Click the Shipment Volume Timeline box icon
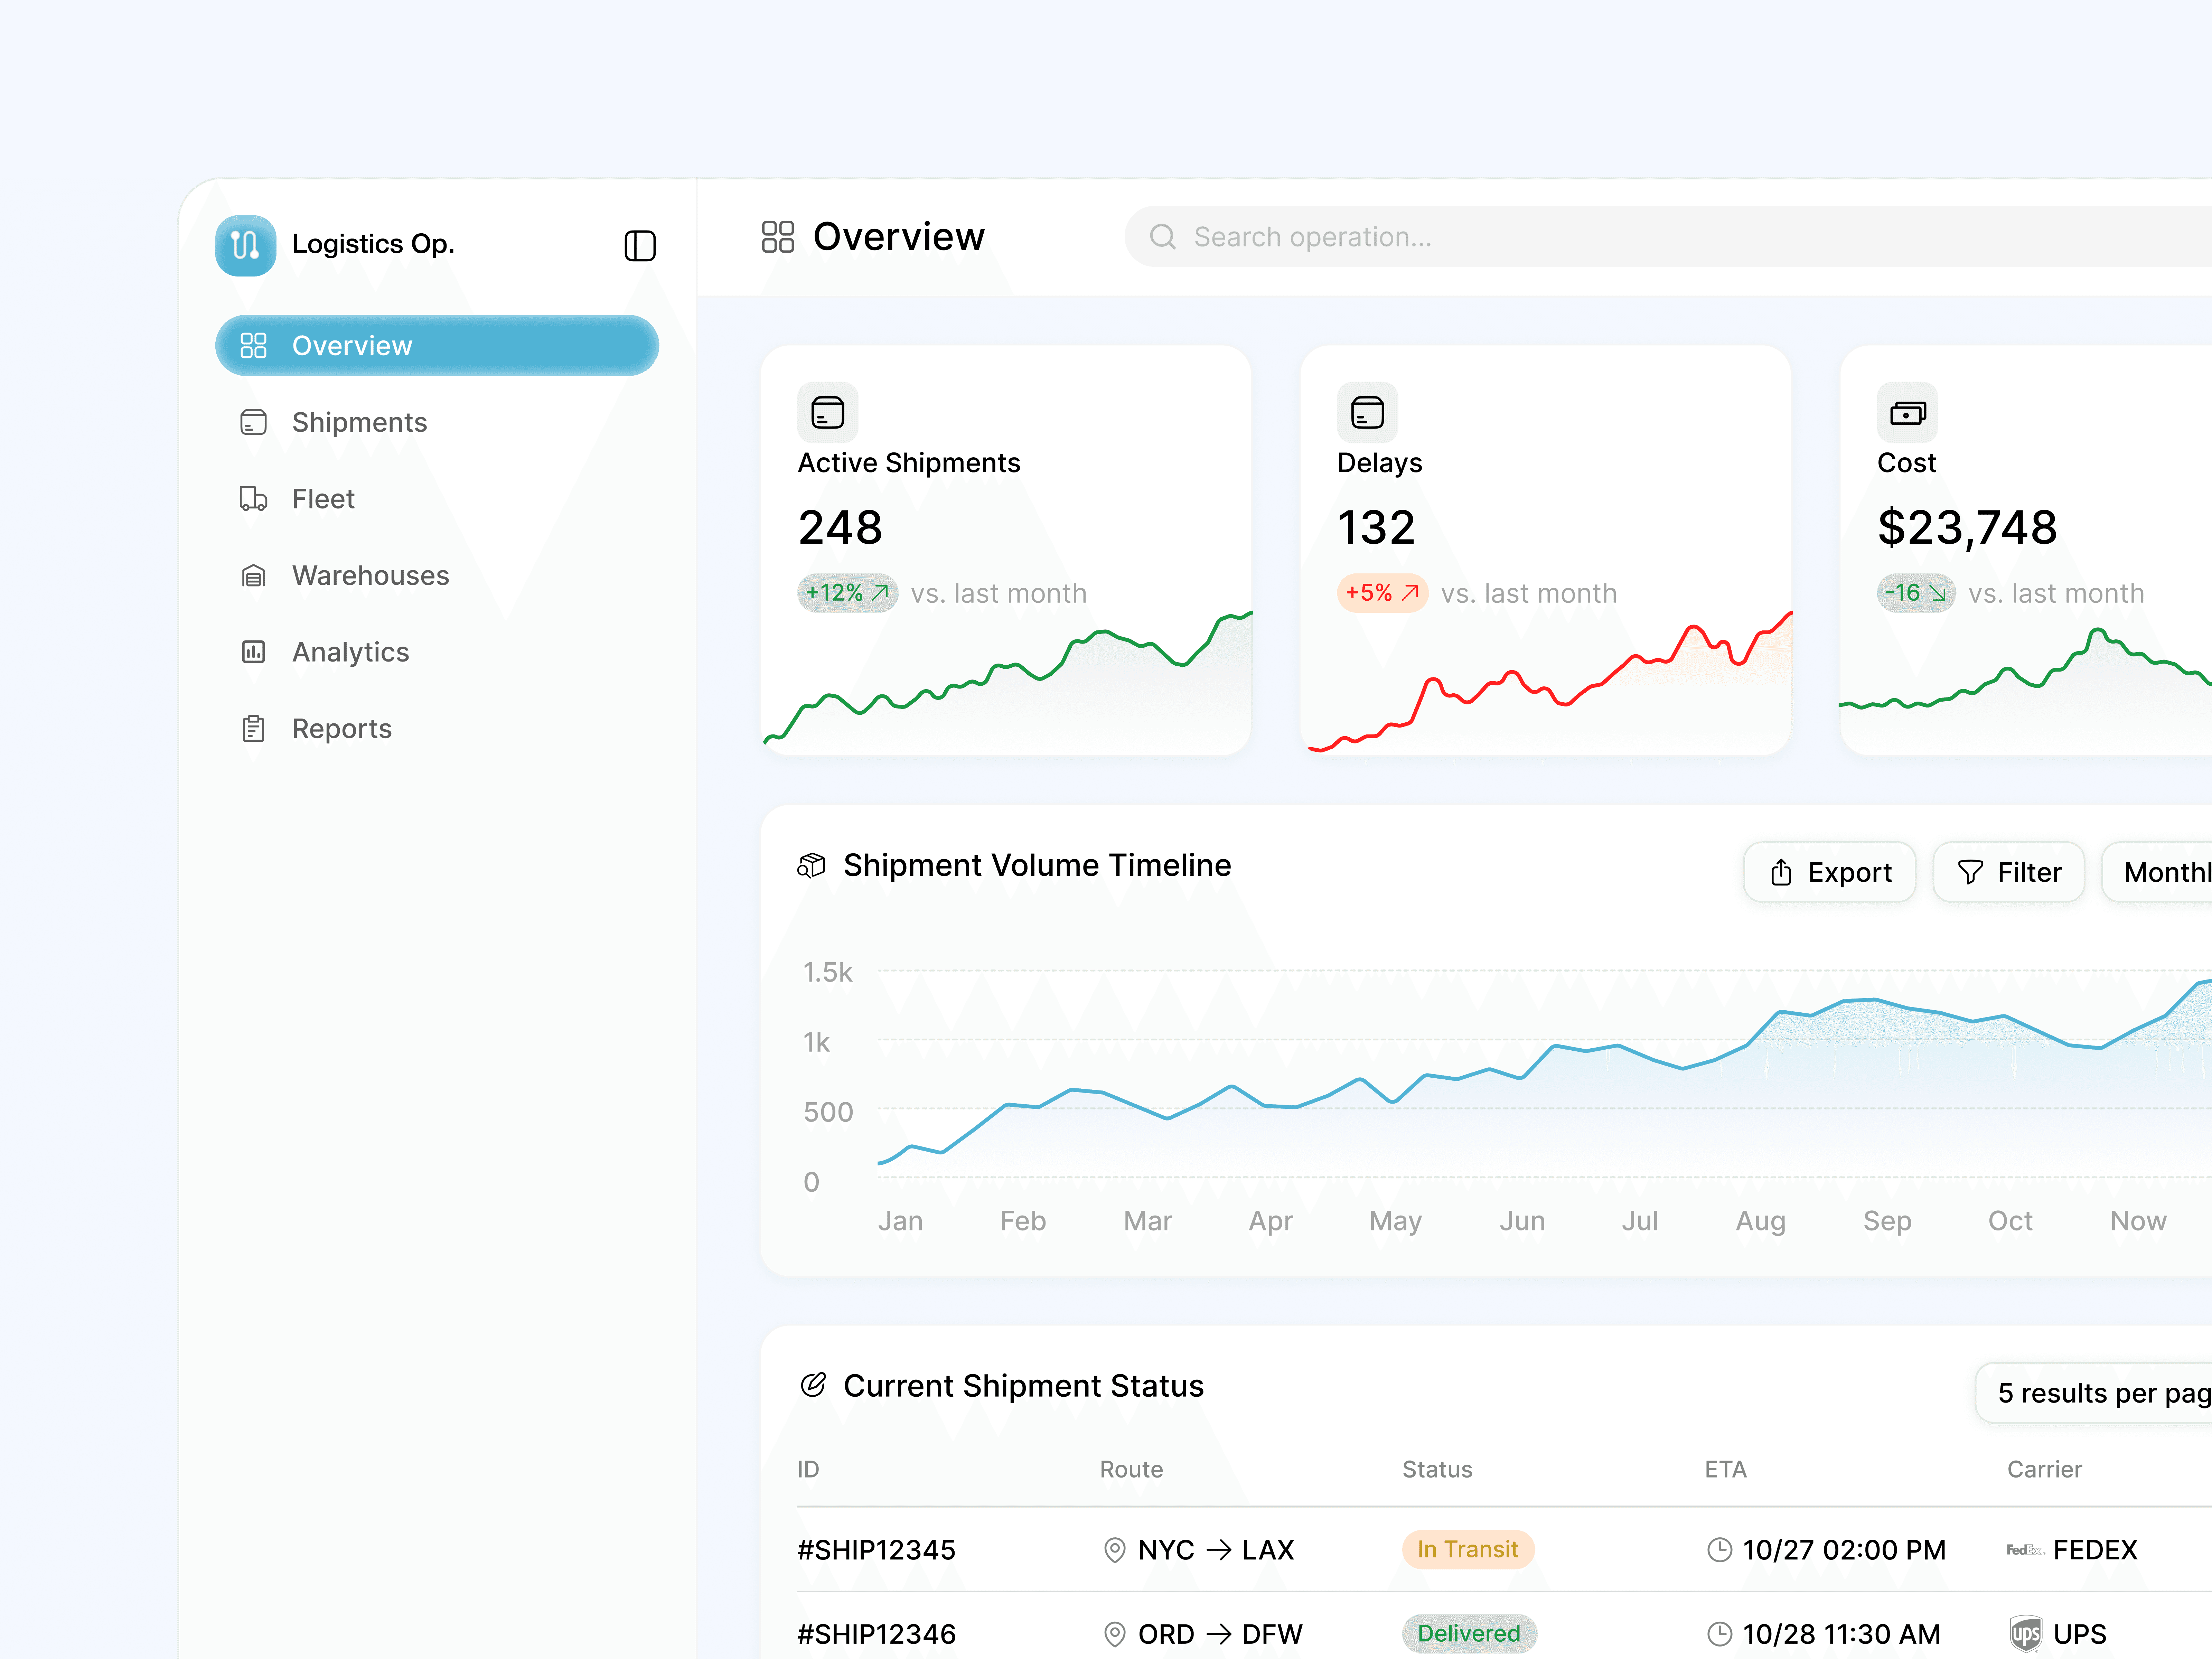This screenshot has height=1659, width=2212. coord(811,865)
